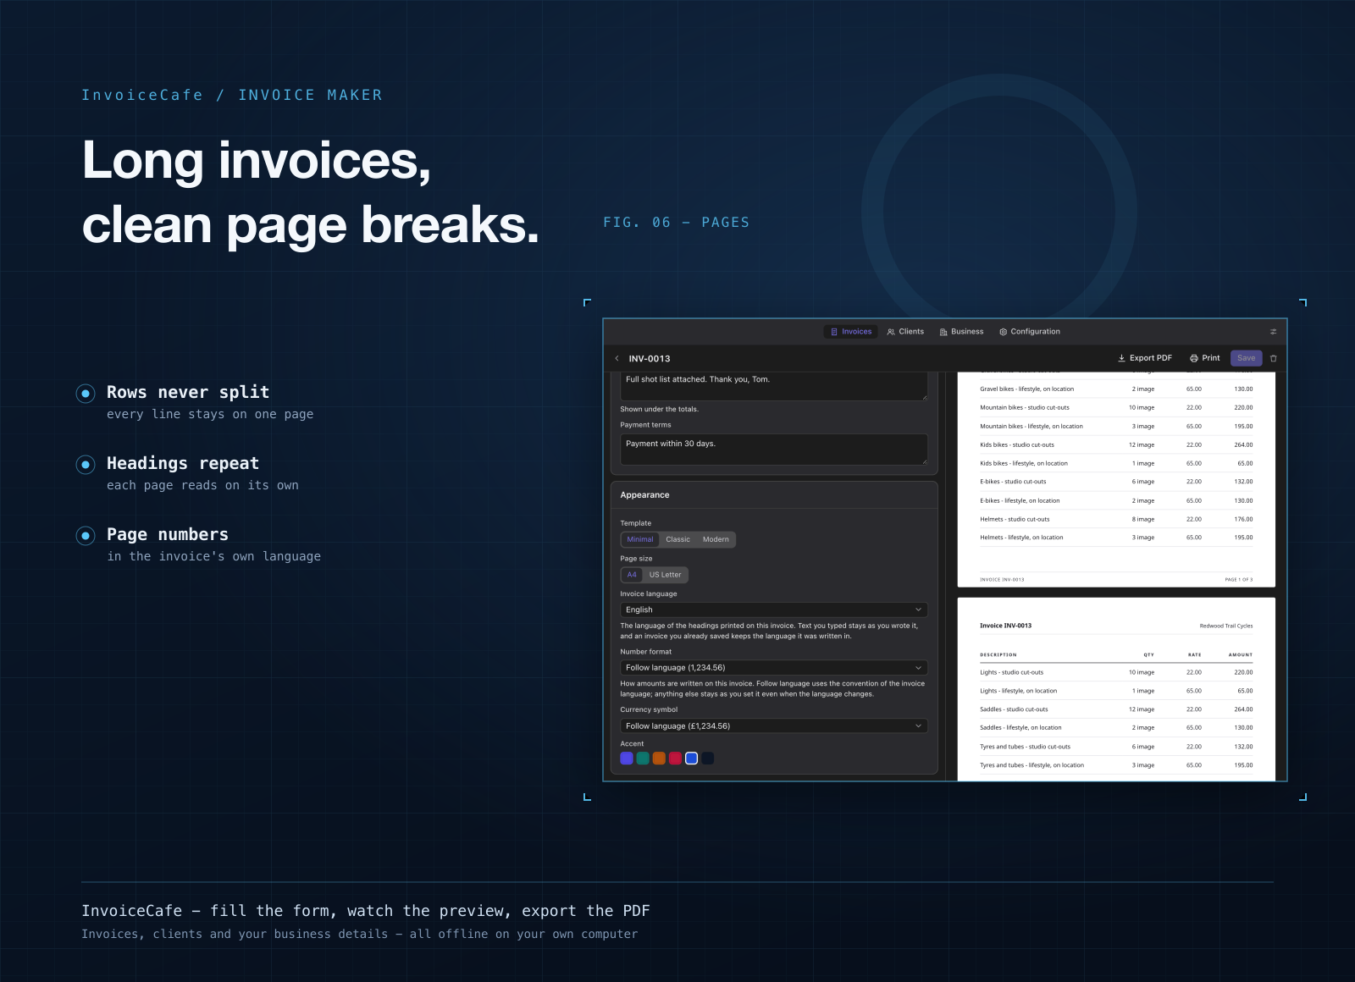Click the notes field reading 'Full shot list attached'
Image resolution: width=1355 pixels, height=982 pixels.
[x=774, y=386]
